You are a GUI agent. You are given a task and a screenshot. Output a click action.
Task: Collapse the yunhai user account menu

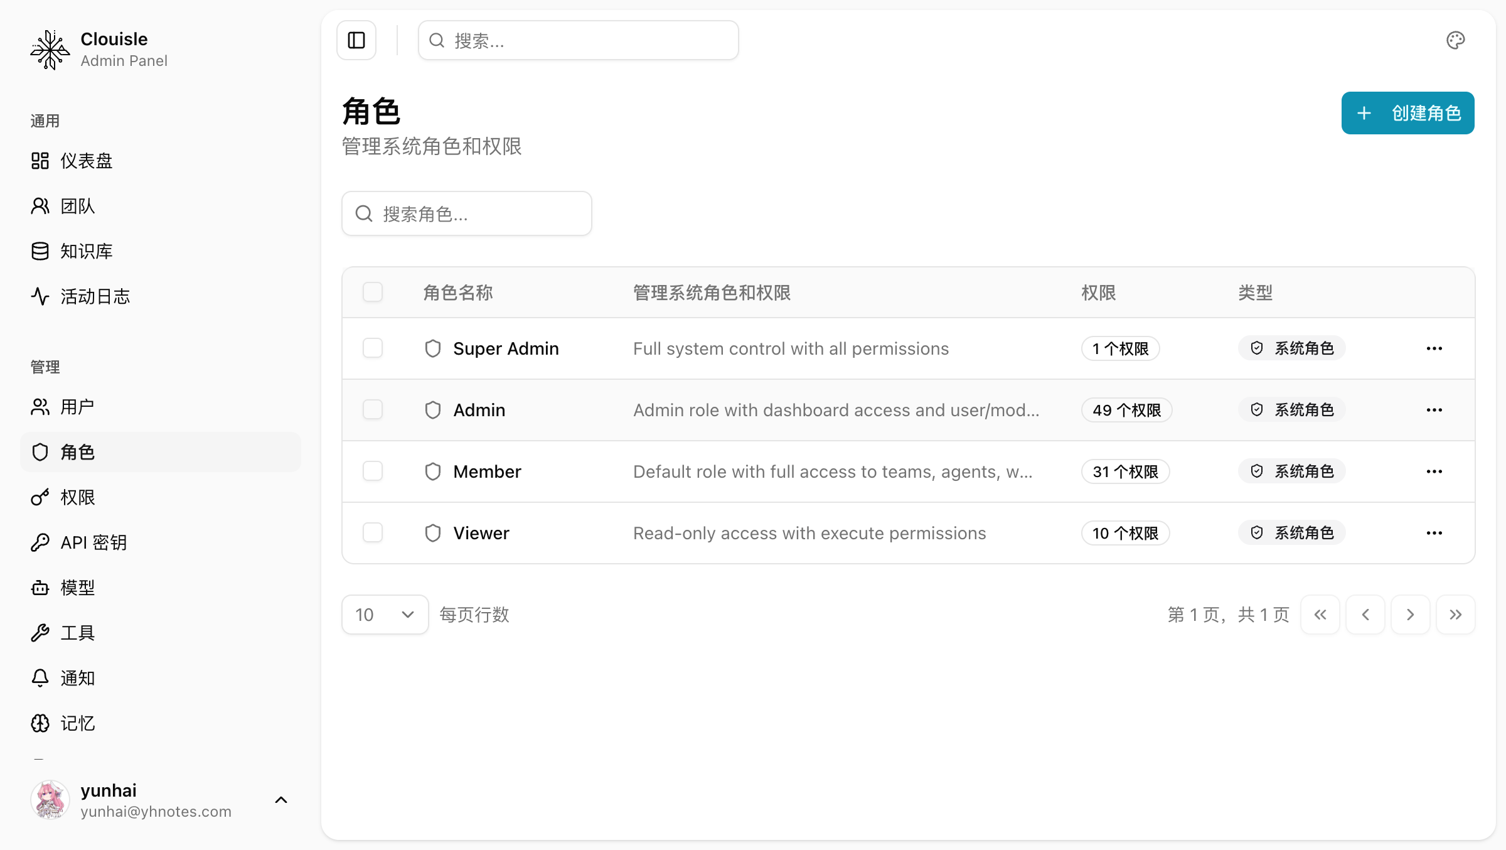280,800
